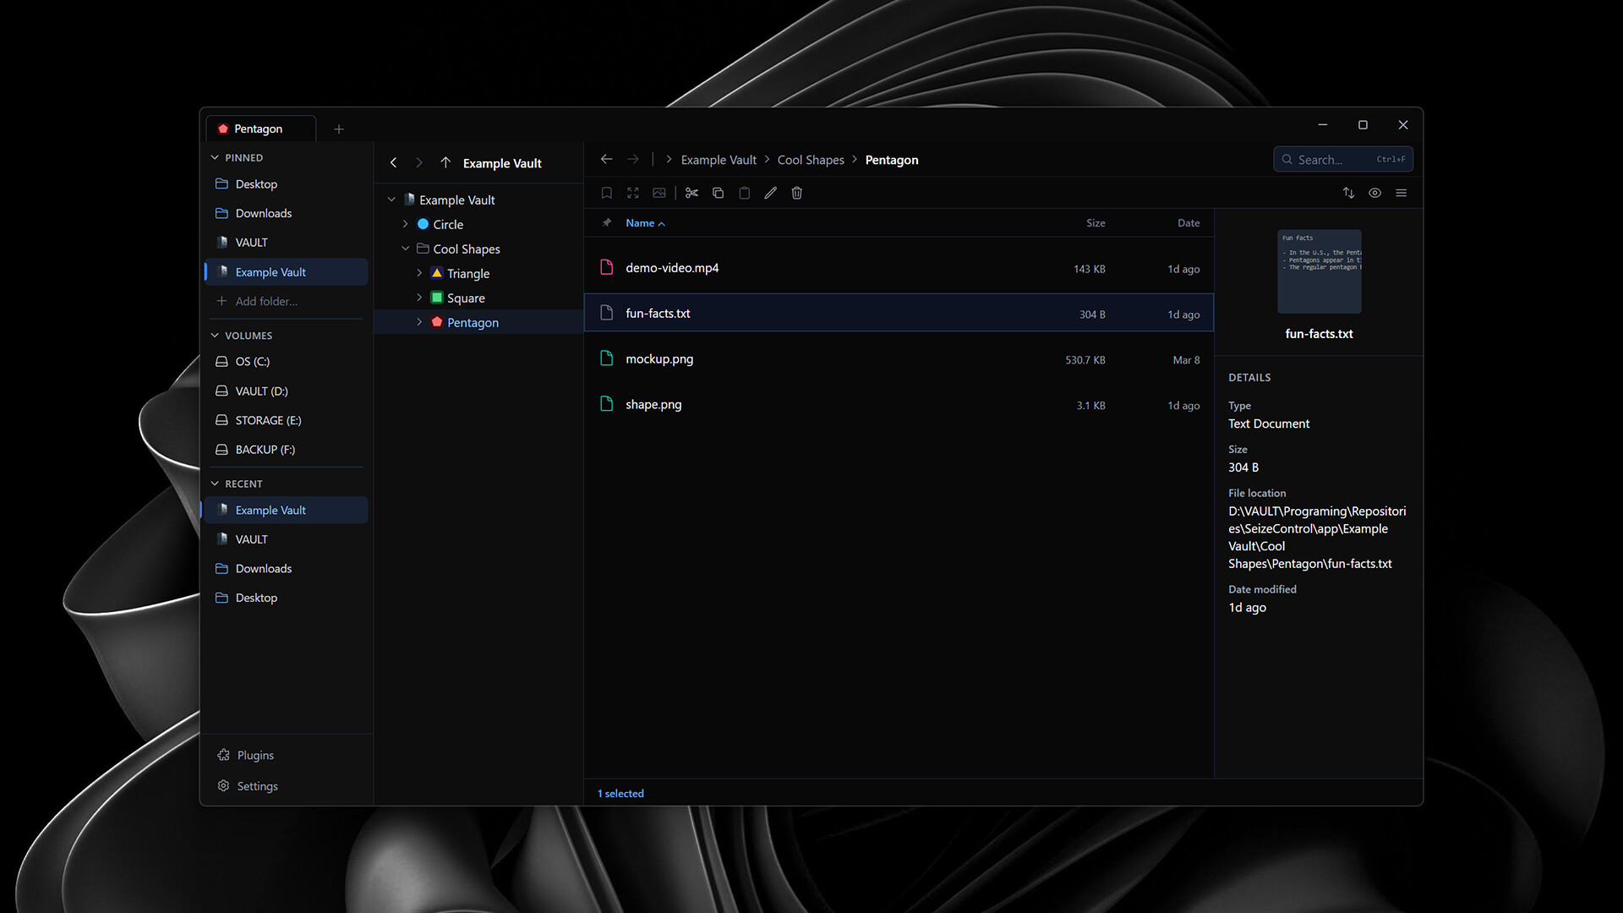
Task: Click the rename pencil icon
Action: (770, 193)
